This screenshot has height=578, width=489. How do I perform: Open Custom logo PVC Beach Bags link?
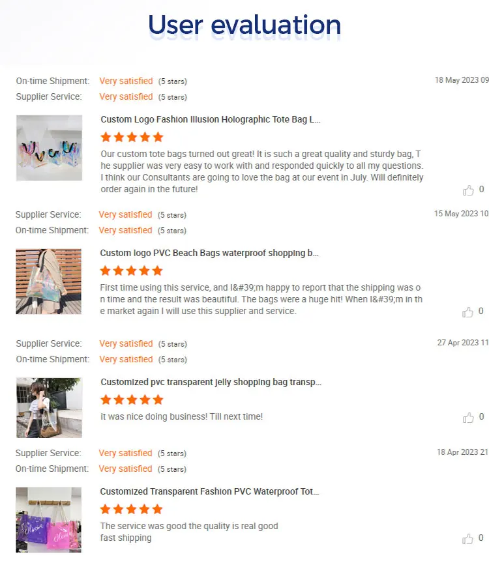tap(209, 253)
